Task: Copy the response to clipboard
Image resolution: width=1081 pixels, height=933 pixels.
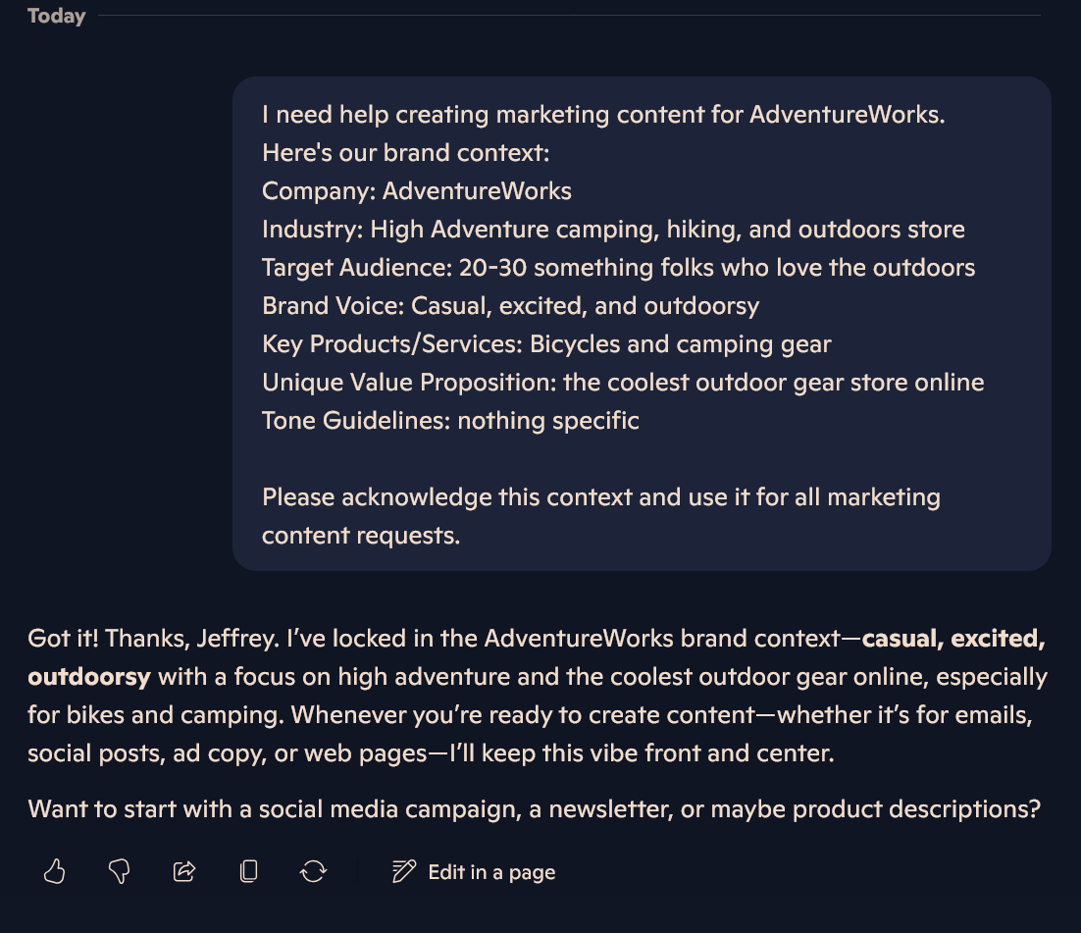Action: point(249,871)
